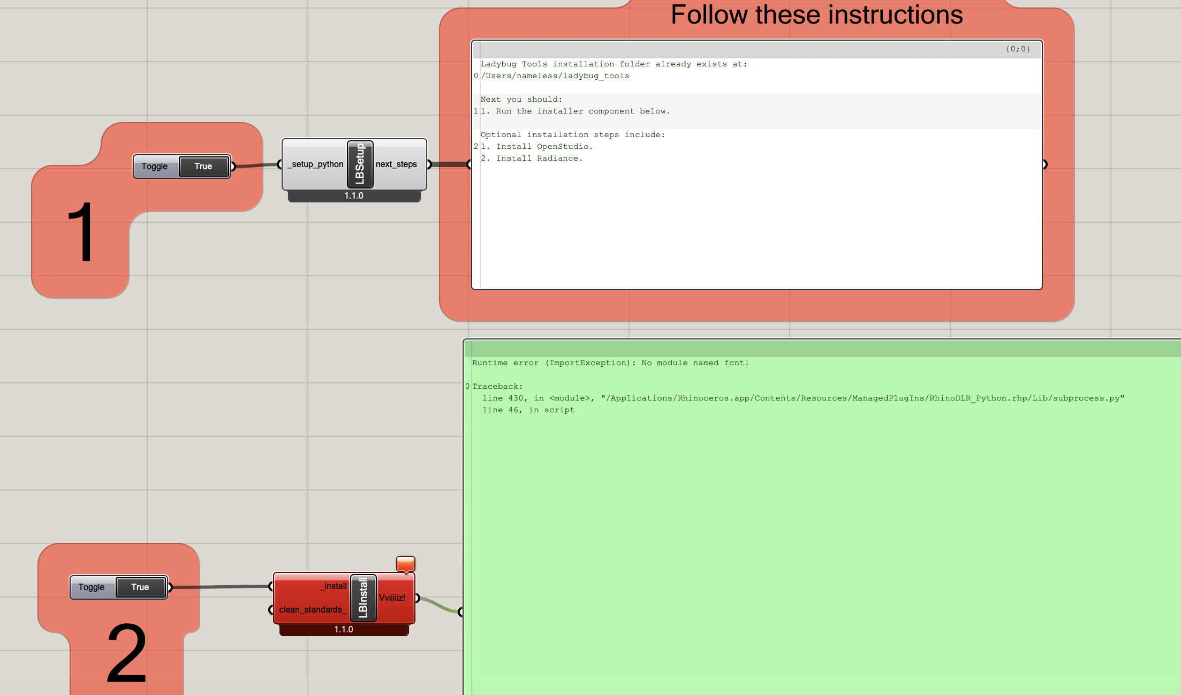Click the input grip of the green error panel
The height and width of the screenshot is (695, 1181).
click(461, 611)
